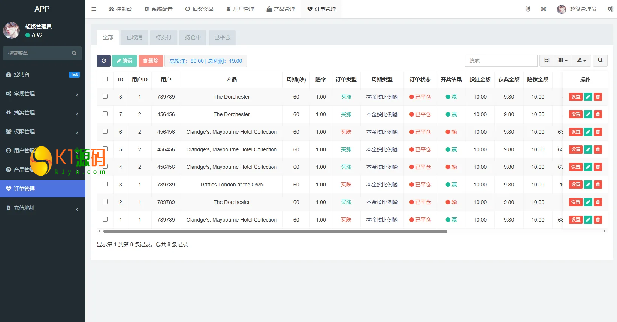Image resolution: width=617 pixels, height=322 pixels.
Task: Open 抽奖奖品 tab in the top navigation
Action: [199, 9]
